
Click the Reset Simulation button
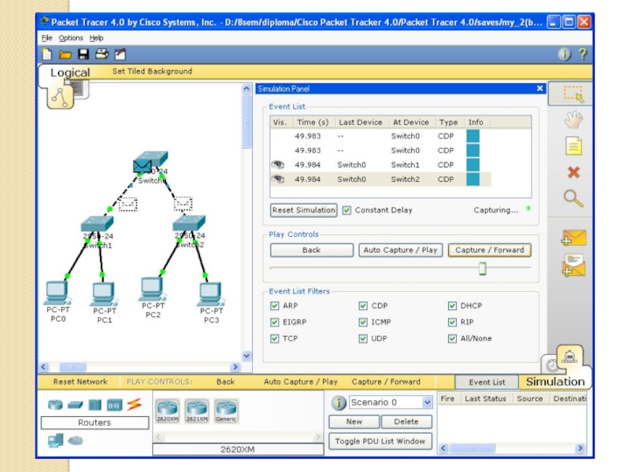pos(303,210)
